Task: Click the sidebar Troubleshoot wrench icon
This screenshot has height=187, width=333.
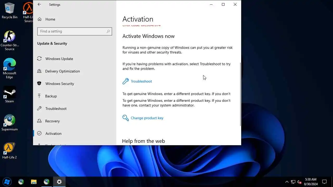Action: pos(39,108)
